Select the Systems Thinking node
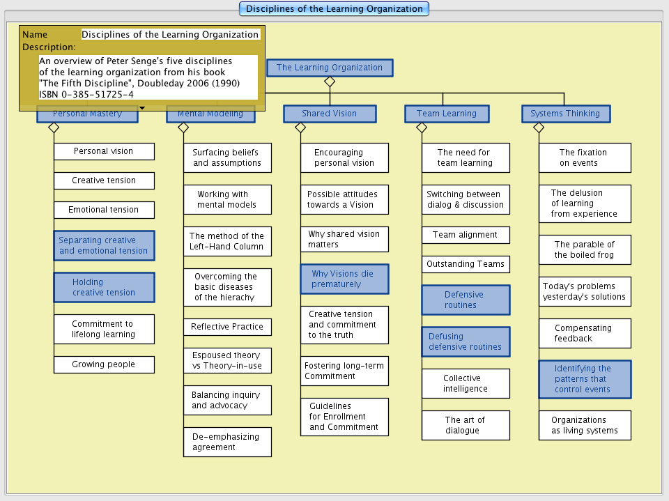 tap(565, 114)
